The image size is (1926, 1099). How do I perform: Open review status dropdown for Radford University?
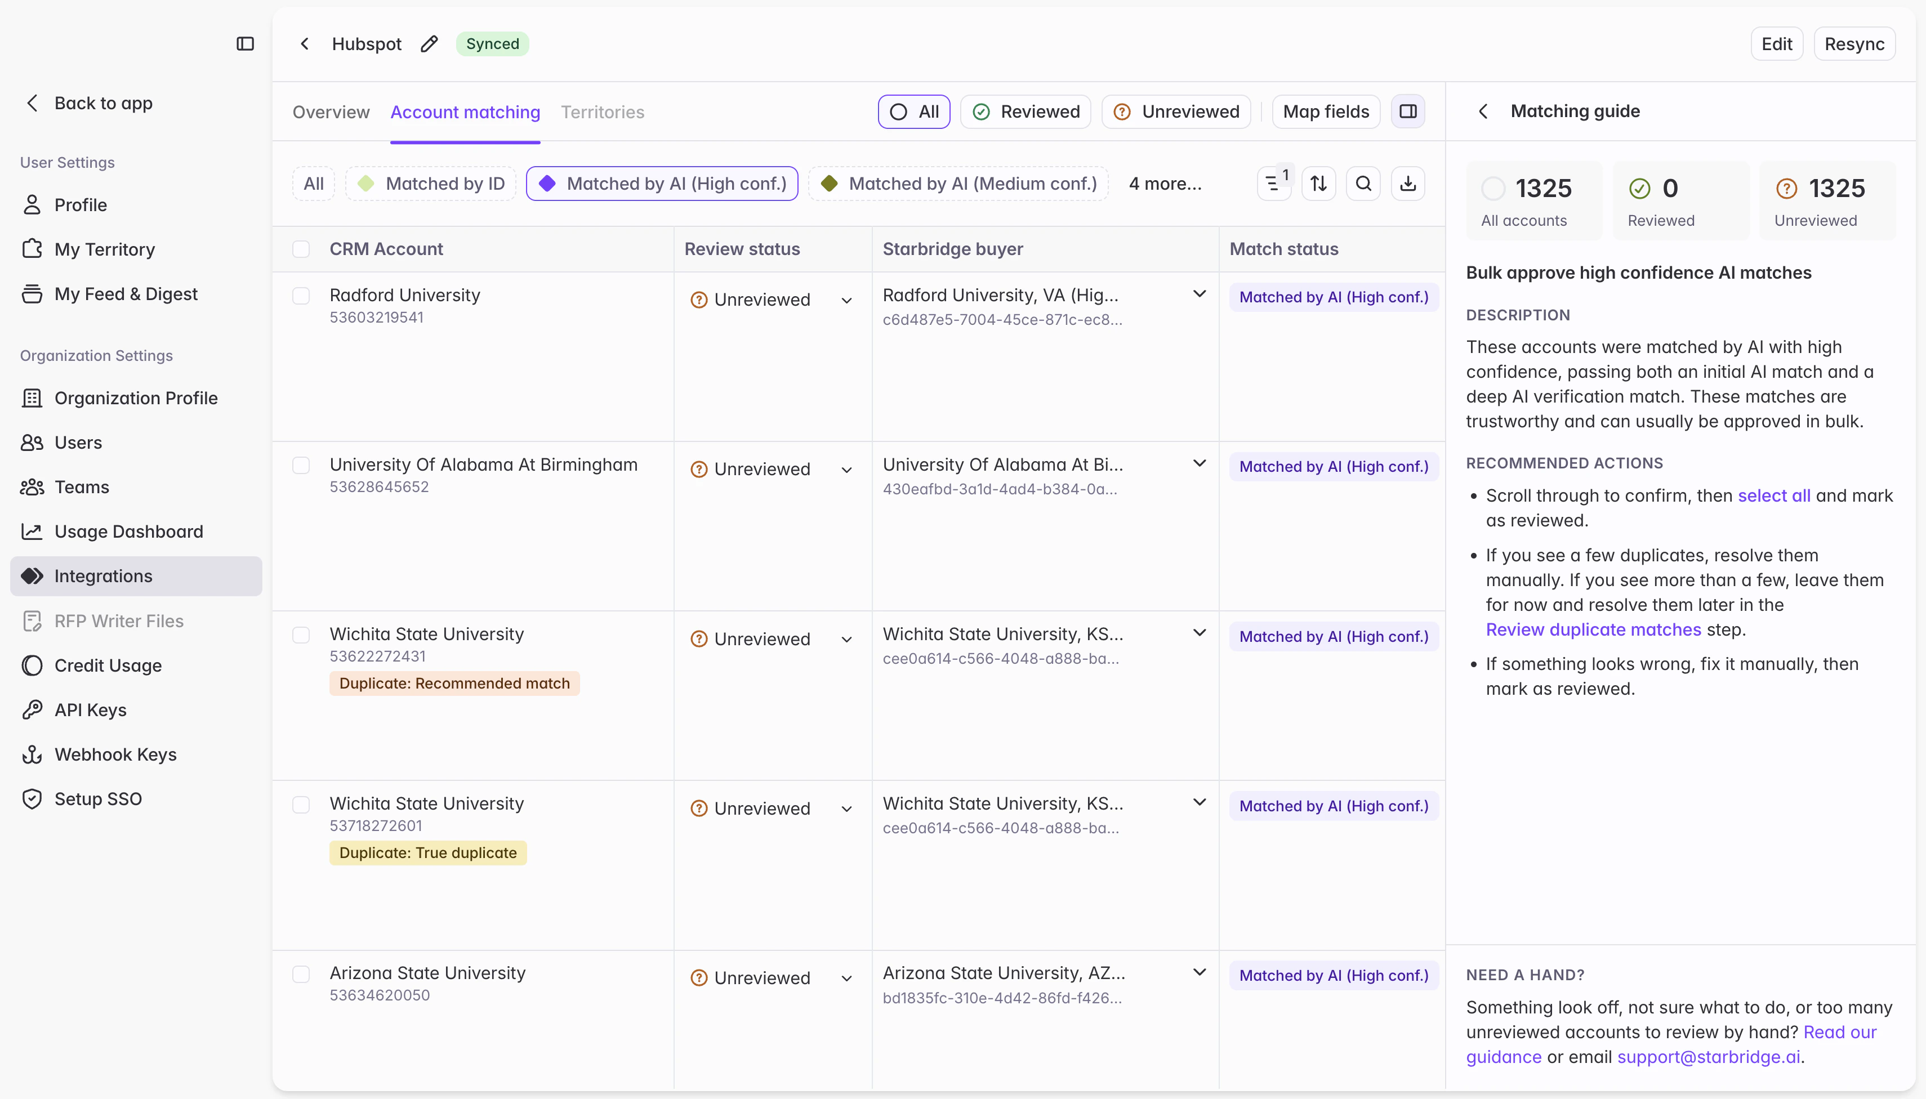772,300
